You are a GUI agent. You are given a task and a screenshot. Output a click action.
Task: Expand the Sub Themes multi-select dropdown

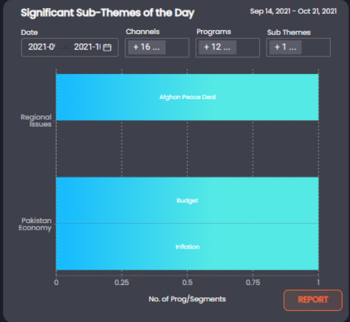click(x=298, y=47)
